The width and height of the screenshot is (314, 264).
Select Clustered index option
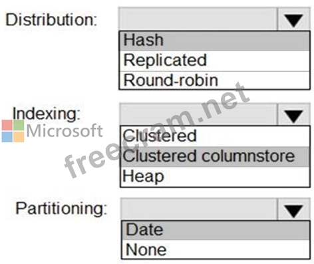click(215, 136)
